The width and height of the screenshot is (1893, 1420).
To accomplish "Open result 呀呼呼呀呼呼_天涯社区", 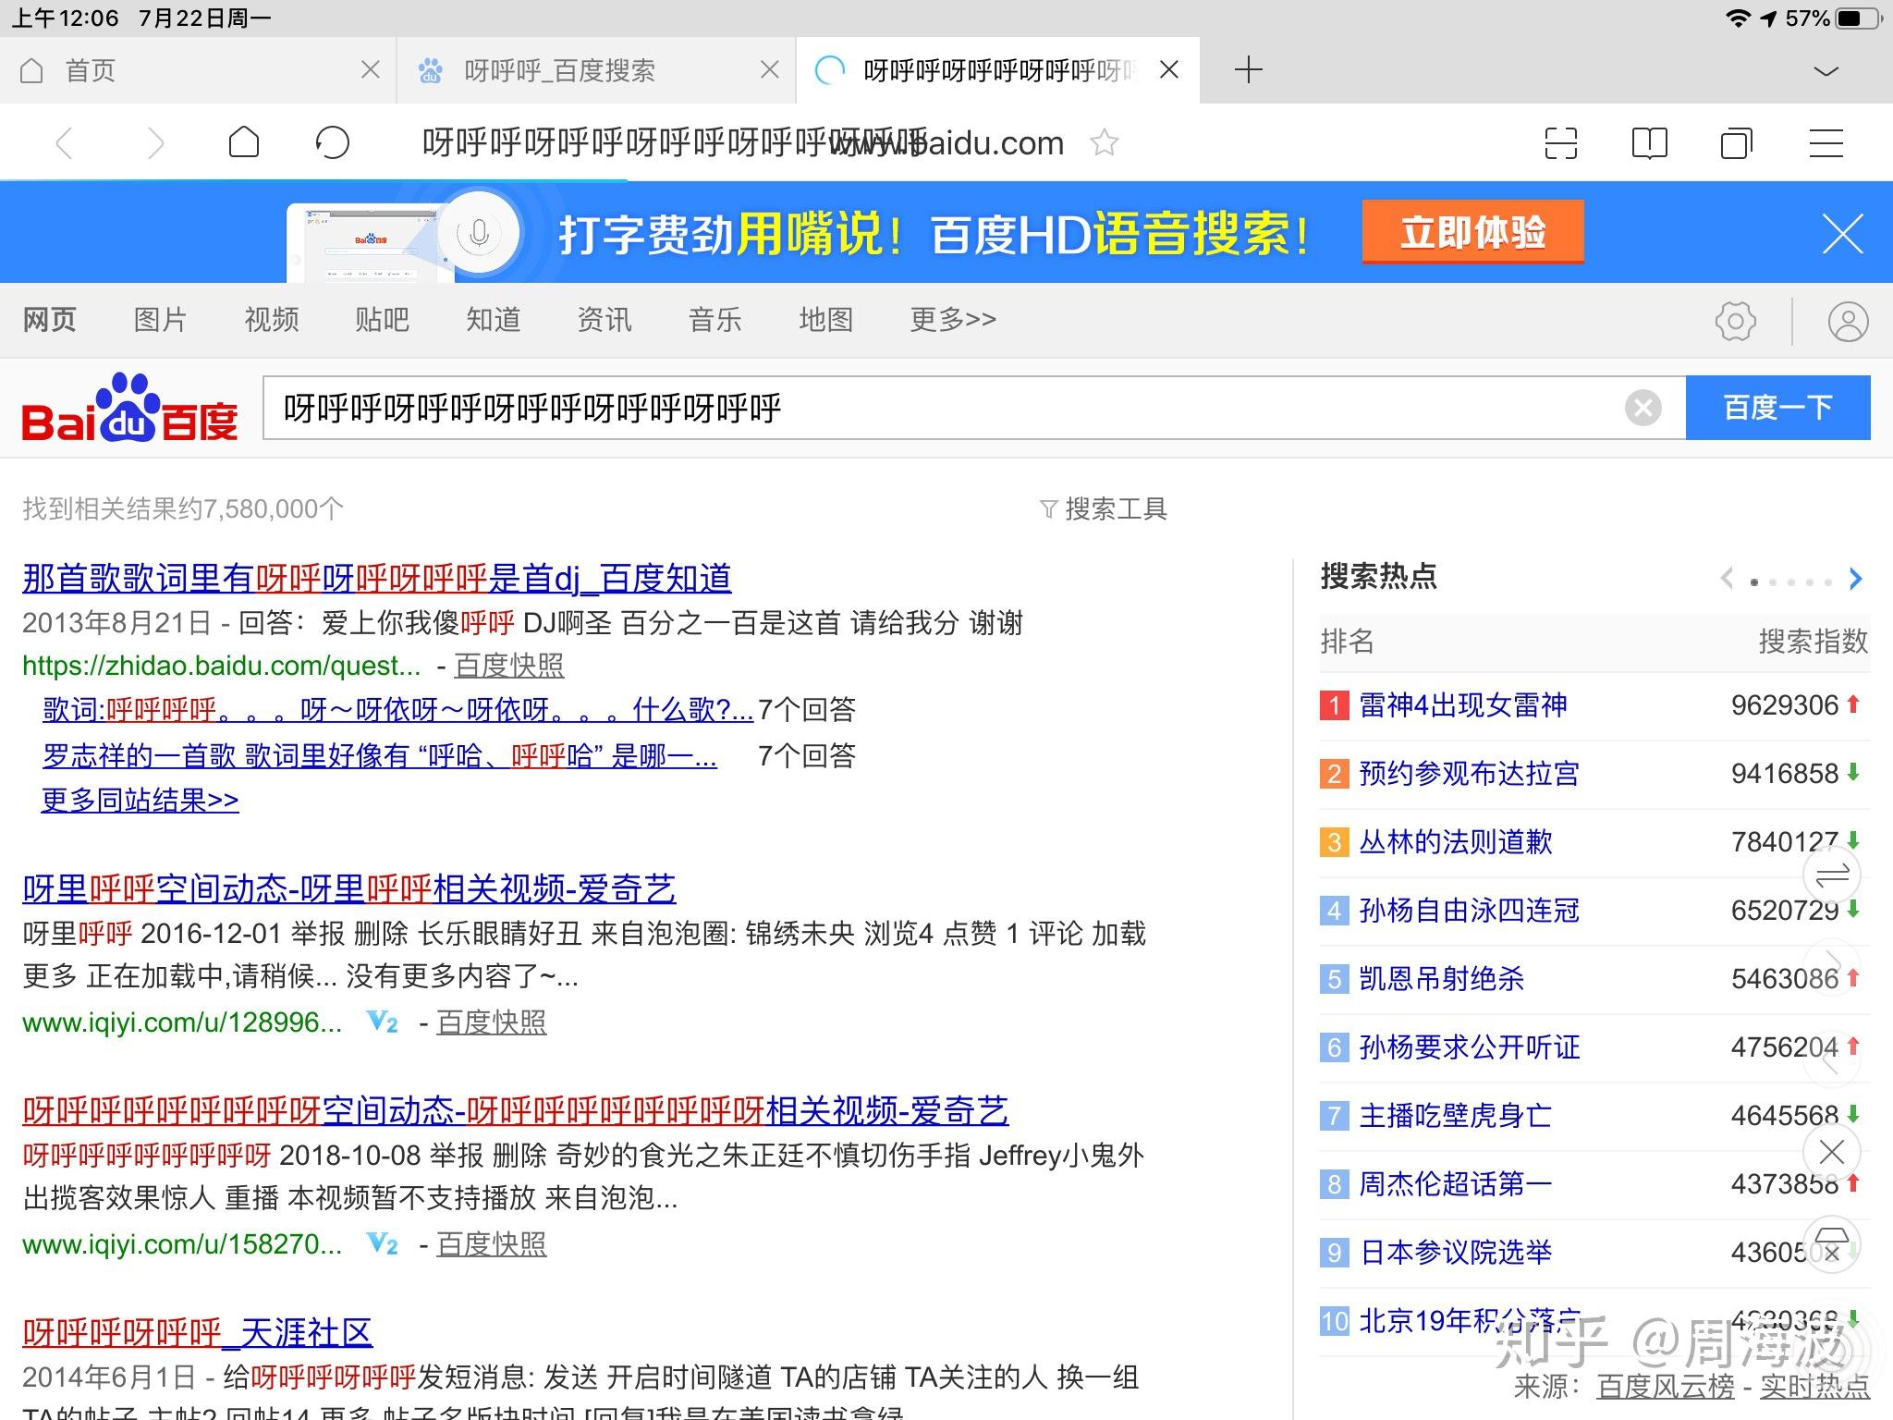I will coord(197,1333).
